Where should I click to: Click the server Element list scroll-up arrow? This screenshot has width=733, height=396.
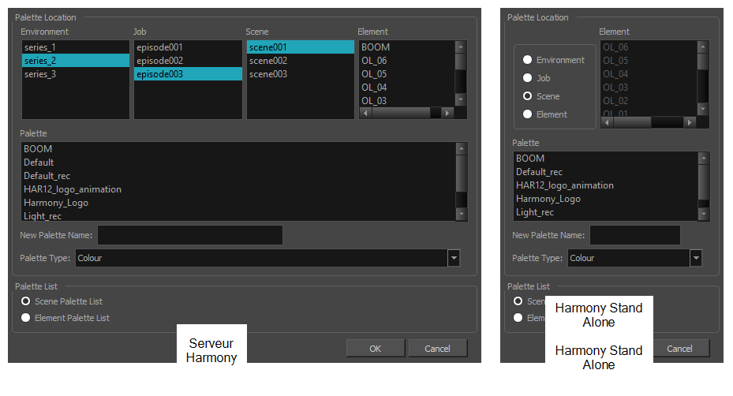pyautogui.click(x=461, y=47)
